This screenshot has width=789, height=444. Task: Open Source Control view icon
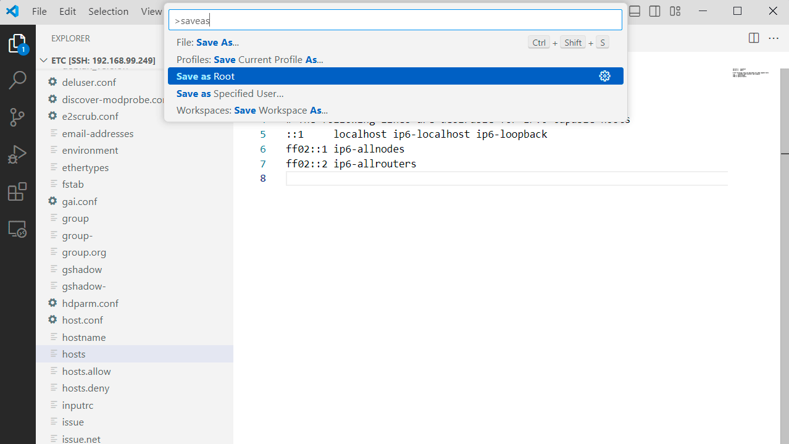click(x=17, y=117)
